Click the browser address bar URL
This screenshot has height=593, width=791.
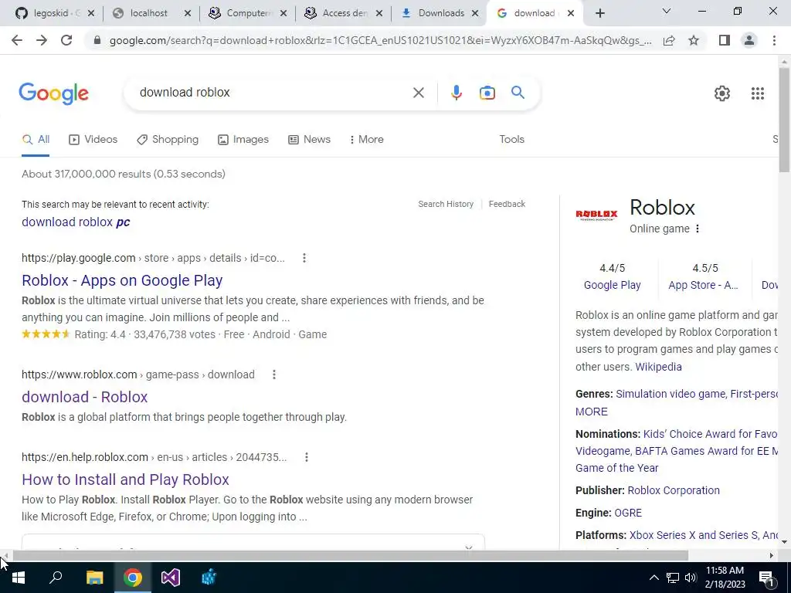pos(380,40)
